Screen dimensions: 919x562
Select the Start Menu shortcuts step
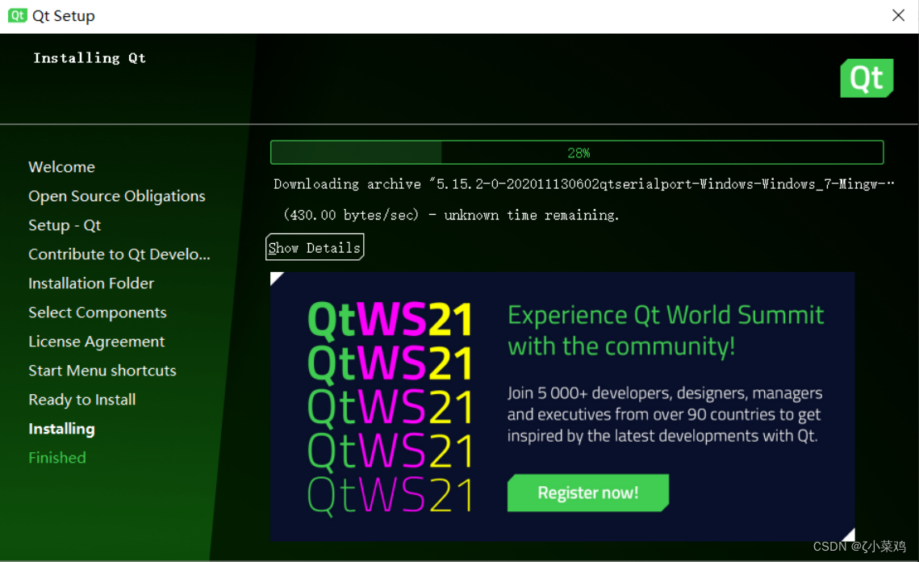coord(102,371)
